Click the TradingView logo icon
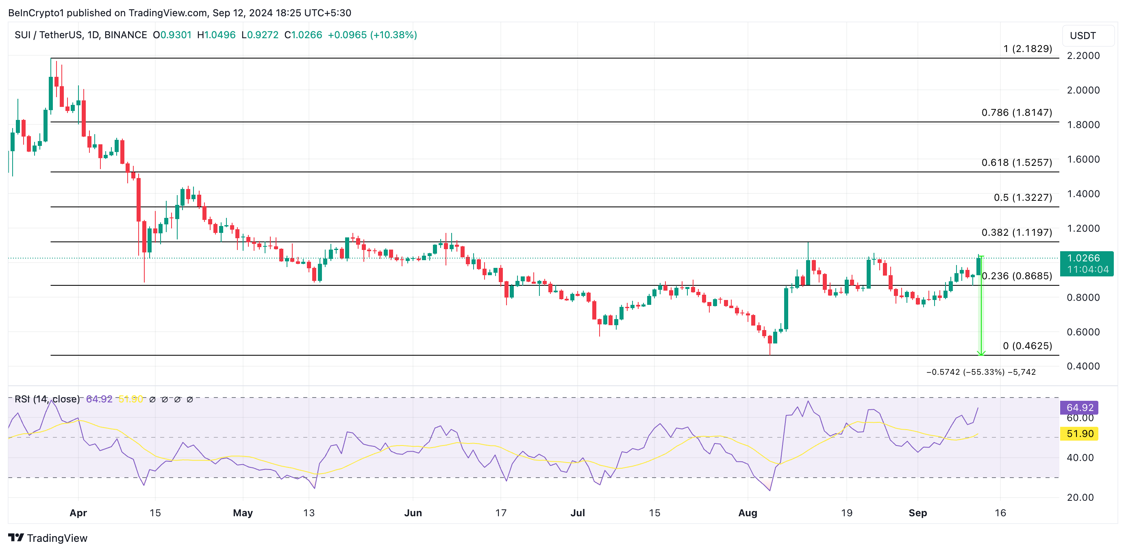Screen dimensions: 1126x552 tap(16, 538)
